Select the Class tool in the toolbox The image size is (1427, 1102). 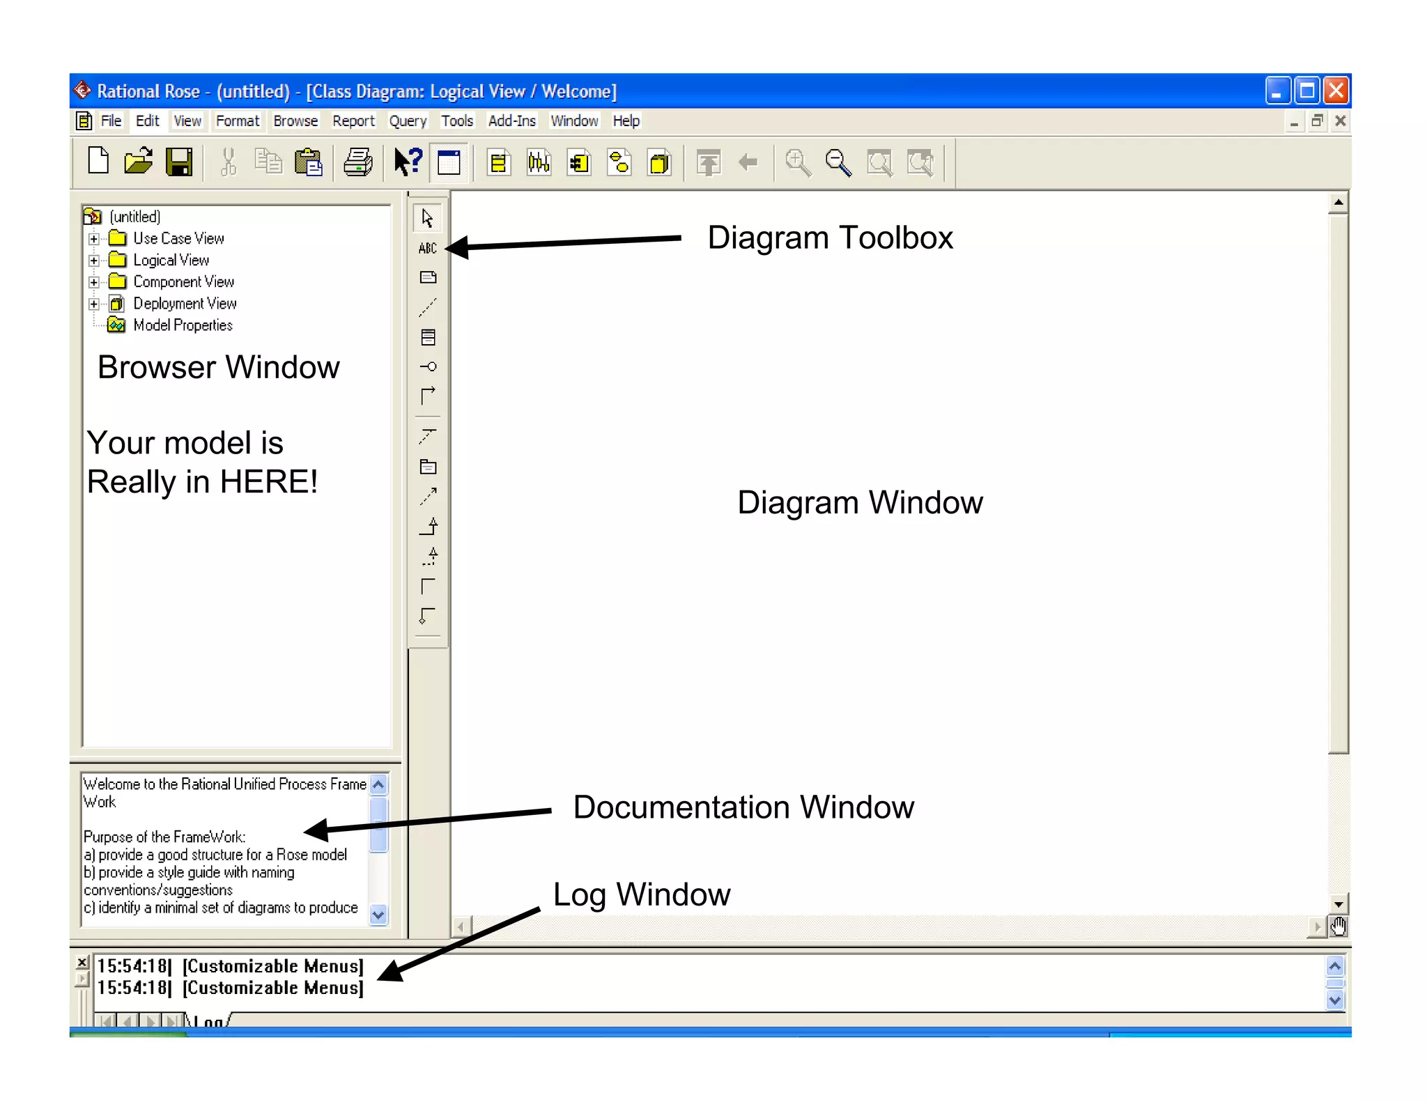pos(429,337)
